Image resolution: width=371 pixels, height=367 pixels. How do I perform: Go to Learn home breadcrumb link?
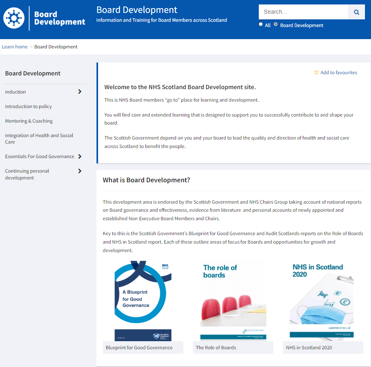pyautogui.click(x=15, y=47)
